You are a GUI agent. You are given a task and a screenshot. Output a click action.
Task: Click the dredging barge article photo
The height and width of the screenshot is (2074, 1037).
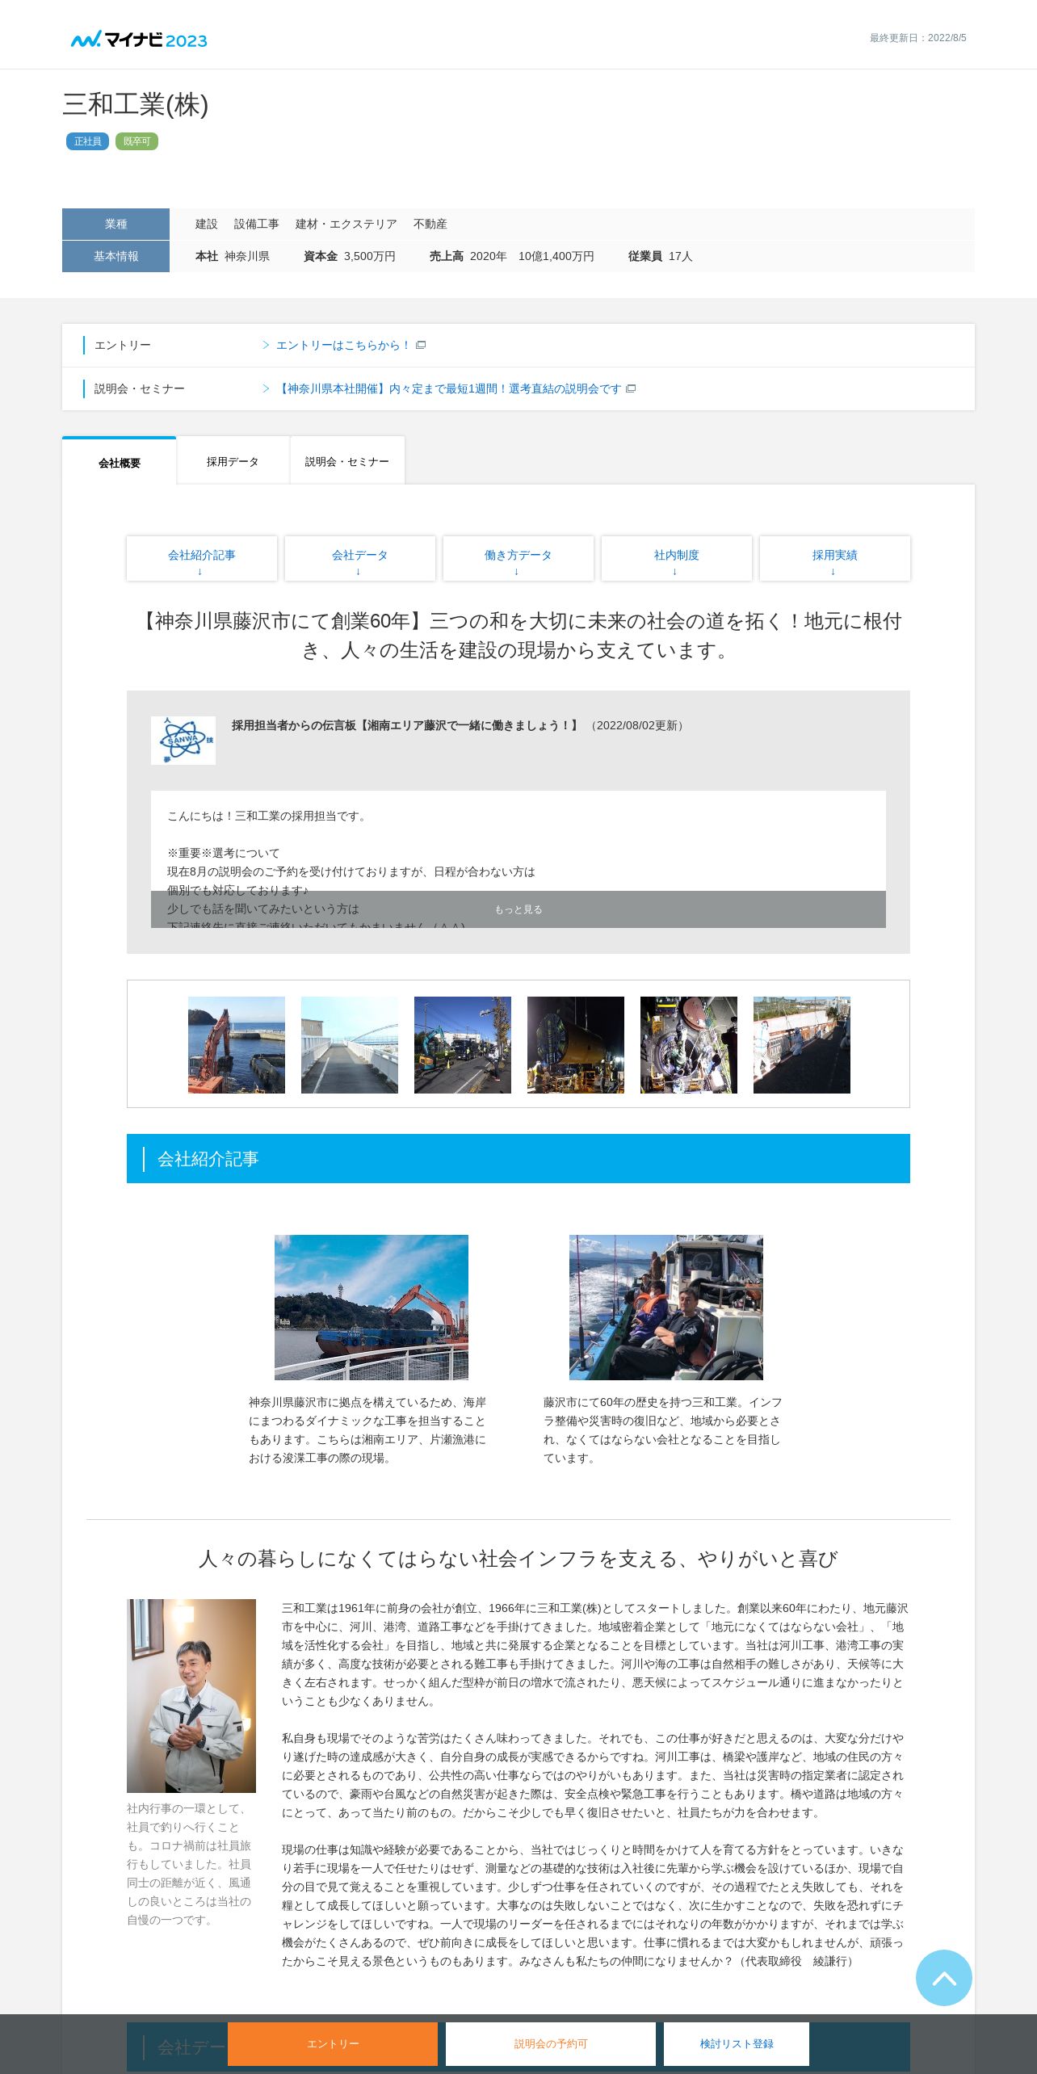pyautogui.click(x=372, y=1307)
